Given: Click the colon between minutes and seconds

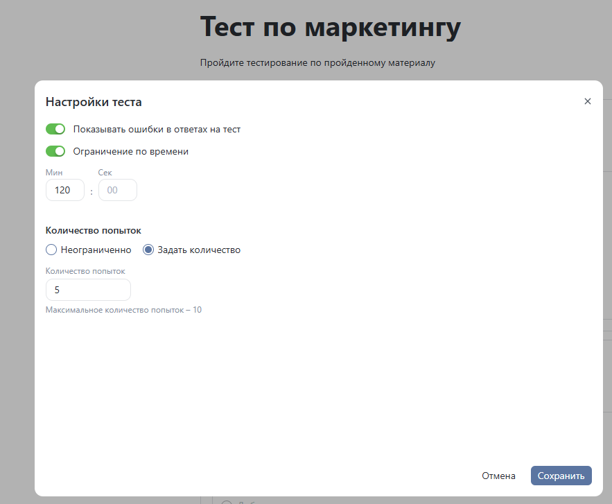Looking at the screenshot, I should (90, 191).
